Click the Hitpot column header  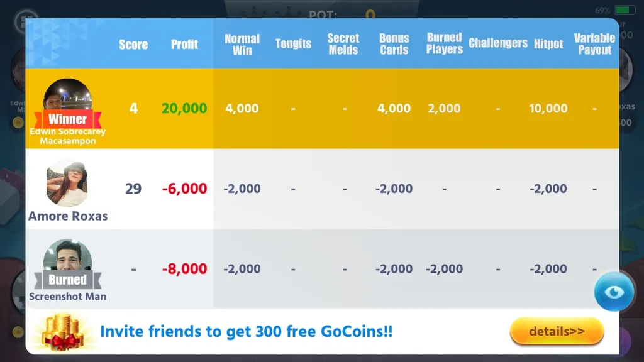tap(548, 44)
